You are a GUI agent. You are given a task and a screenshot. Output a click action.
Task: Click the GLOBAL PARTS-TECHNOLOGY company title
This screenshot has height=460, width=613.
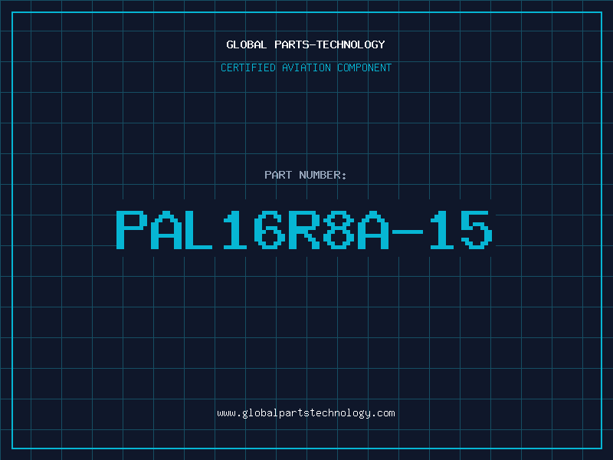(x=306, y=44)
